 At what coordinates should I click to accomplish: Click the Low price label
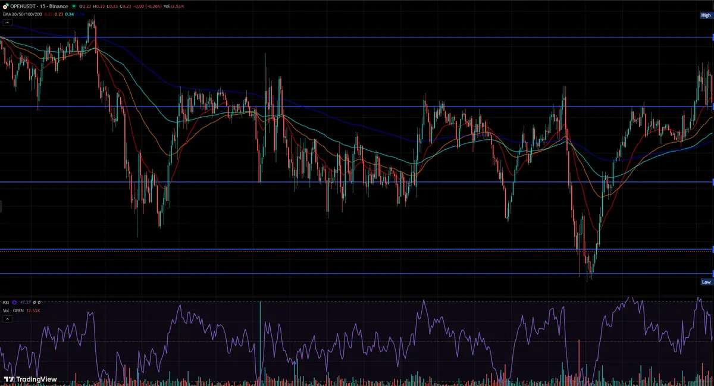click(x=706, y=282)
